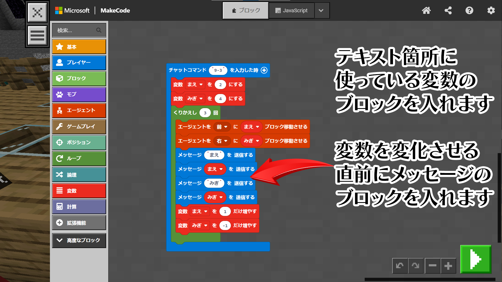
Task: Expand 高度なブロック advanced categories
Action: click(79, 240)
